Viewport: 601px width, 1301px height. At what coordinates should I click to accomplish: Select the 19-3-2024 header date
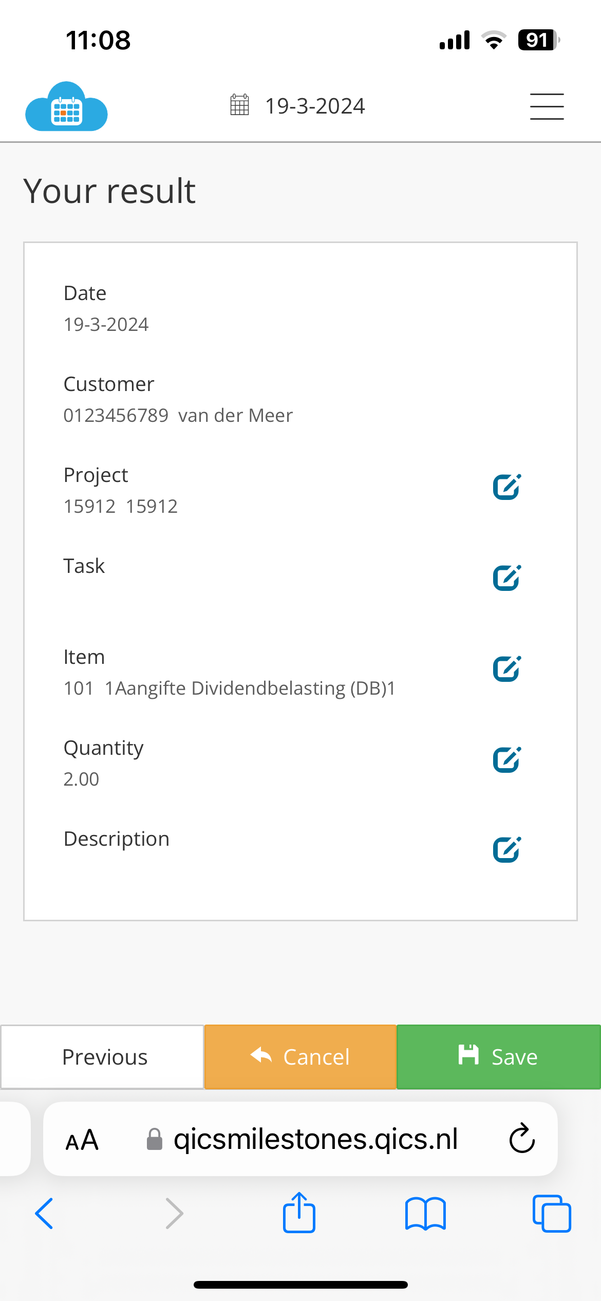[314, 106]
